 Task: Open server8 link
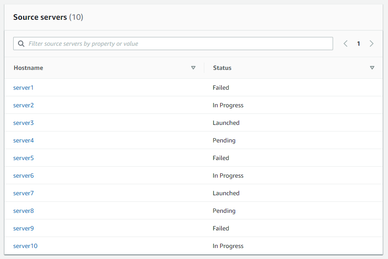click(23, 211)
